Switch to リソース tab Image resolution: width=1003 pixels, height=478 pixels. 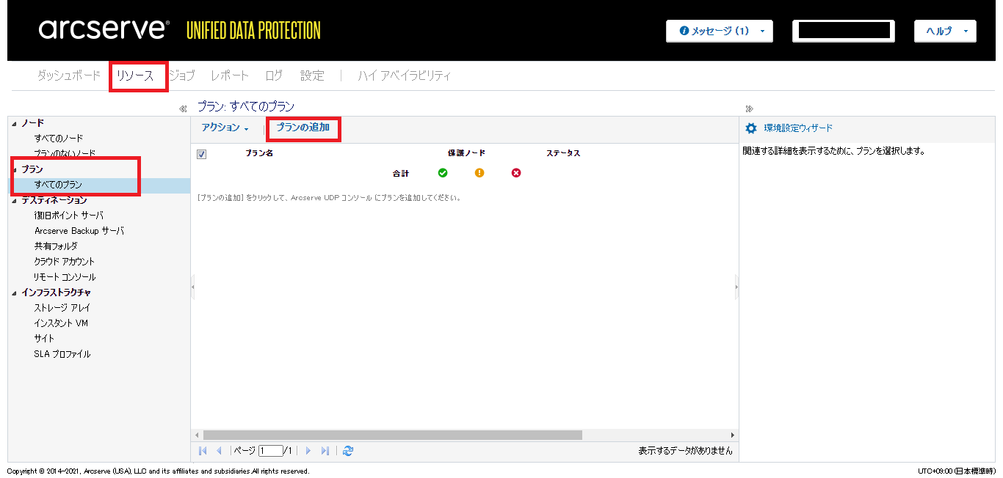[135, 76]
